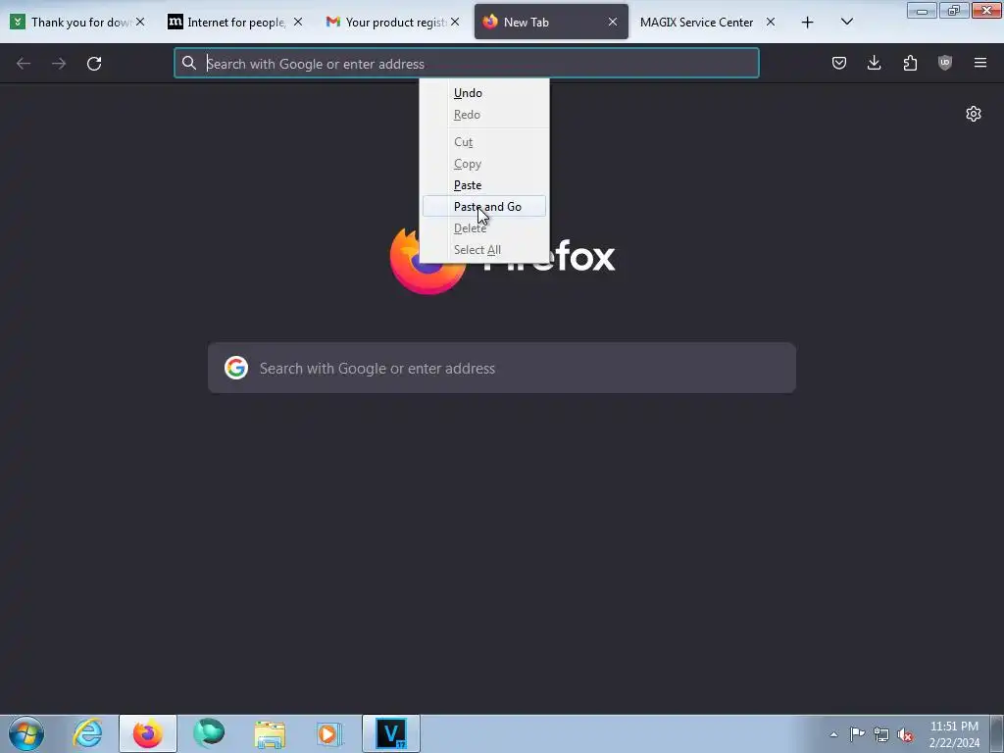Open a new tab with plus button
Viewport: 1004px width, 753px height.
tap(808, 23)
